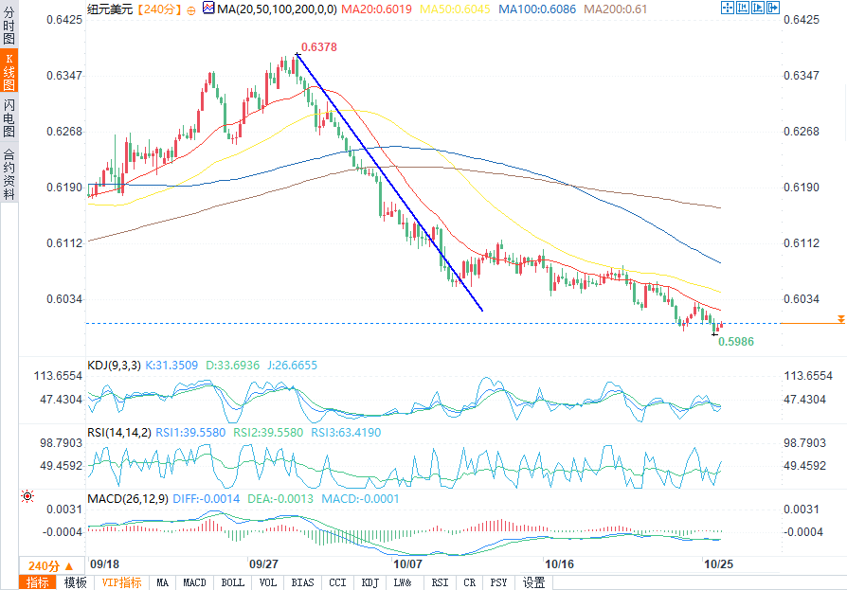
Task: Open the 240分 timeframe dropdown
Action: click(x=51, y=565)
